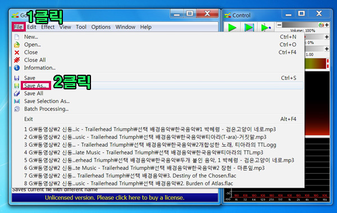Open the Tool menu
Viewport: 337px width, 213px height.
(81, 27)
